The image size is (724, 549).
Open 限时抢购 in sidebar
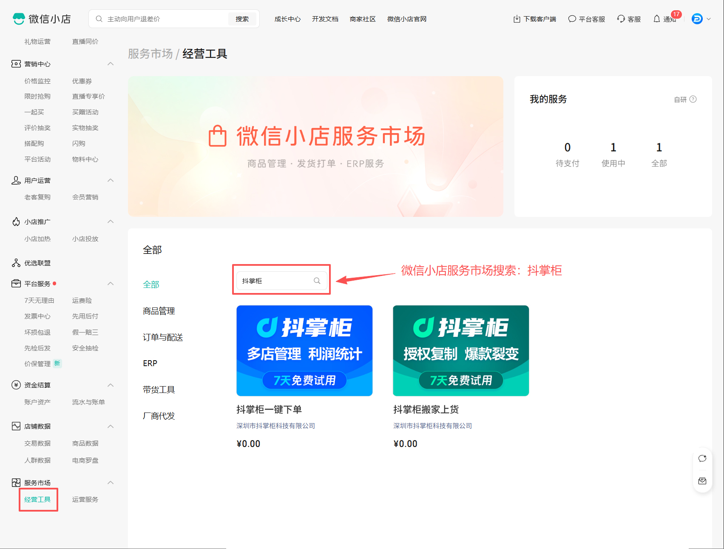37,97
